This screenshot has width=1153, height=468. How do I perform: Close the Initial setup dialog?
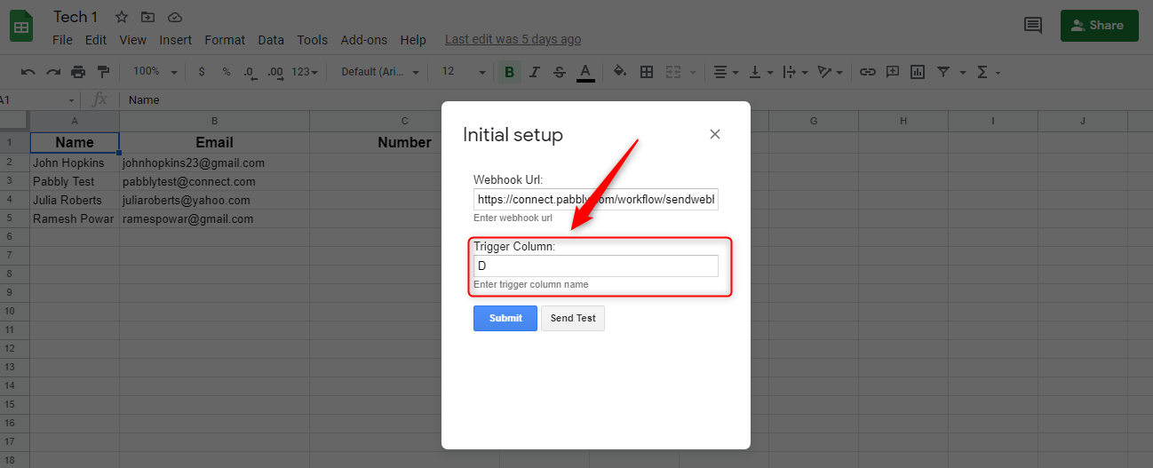click(x=715, y=134)
